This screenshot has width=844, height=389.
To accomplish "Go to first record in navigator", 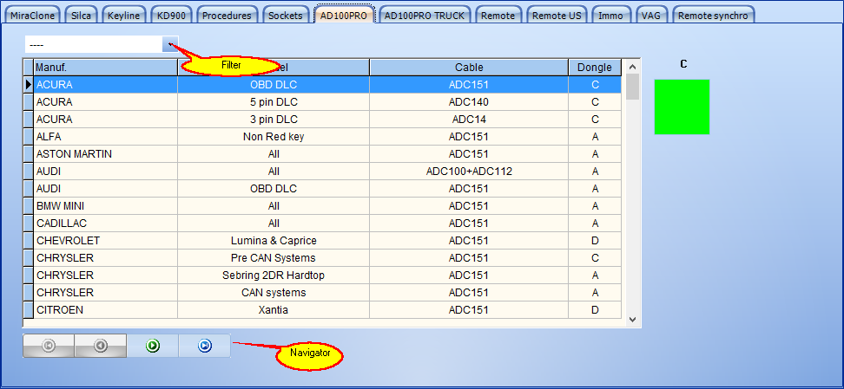I will (49, 346).
